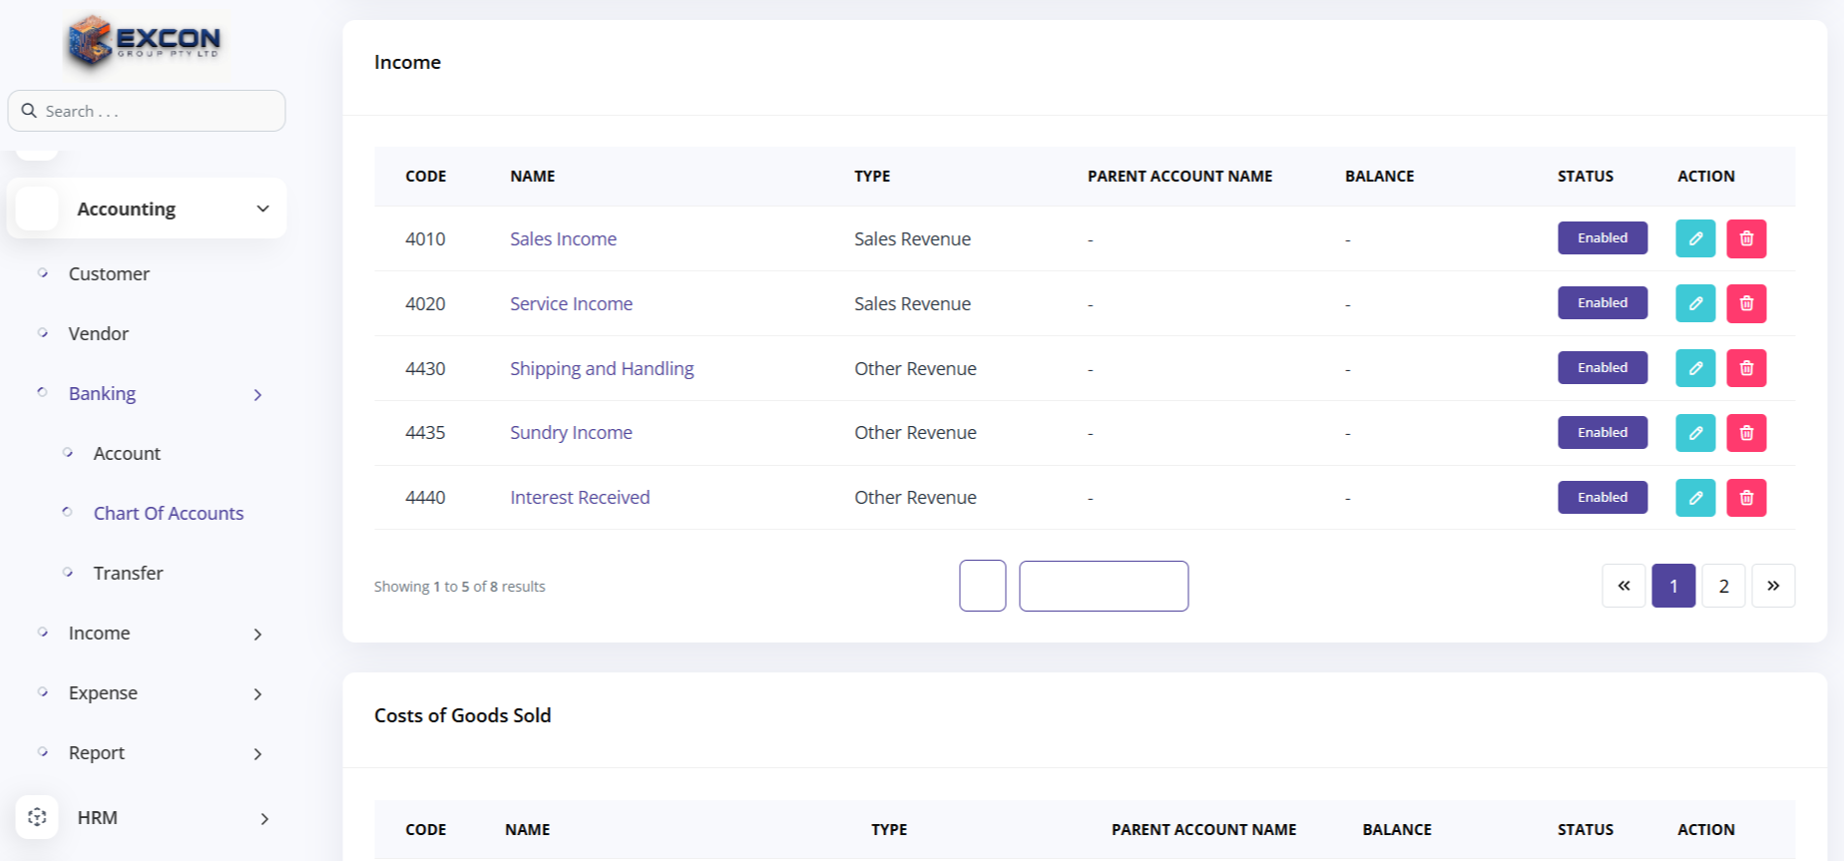Screen dimensions: 1844x861
Task: Click the HRM module icon
Action: tap(37, 817)
